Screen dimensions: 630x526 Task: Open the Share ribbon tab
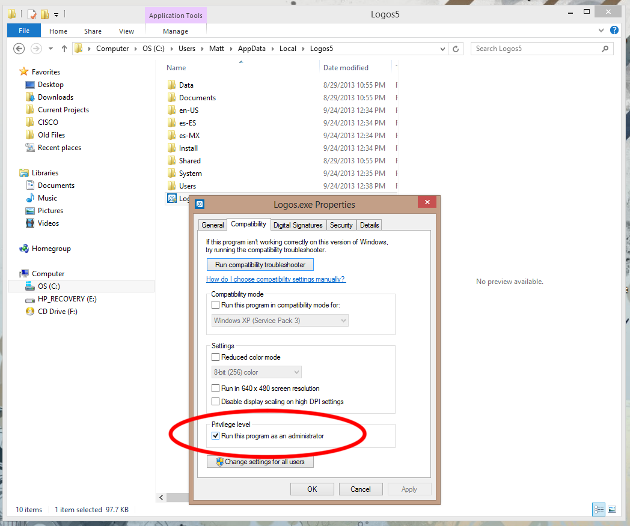click(93, 31)
